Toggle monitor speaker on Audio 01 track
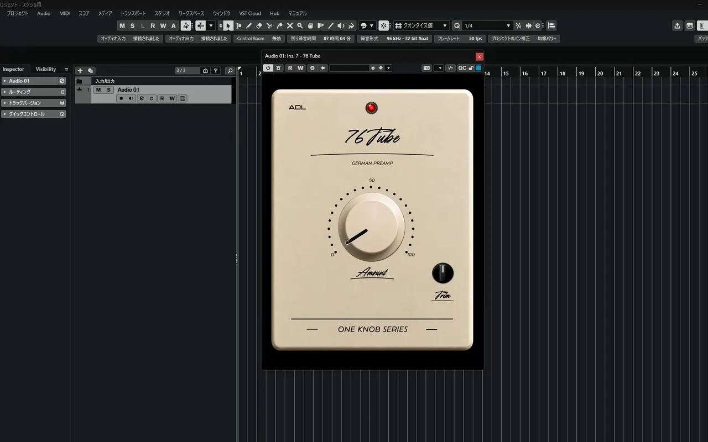 coord(131,98)
